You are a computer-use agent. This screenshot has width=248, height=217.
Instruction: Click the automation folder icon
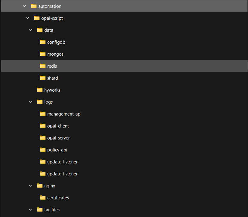[34, 6]
